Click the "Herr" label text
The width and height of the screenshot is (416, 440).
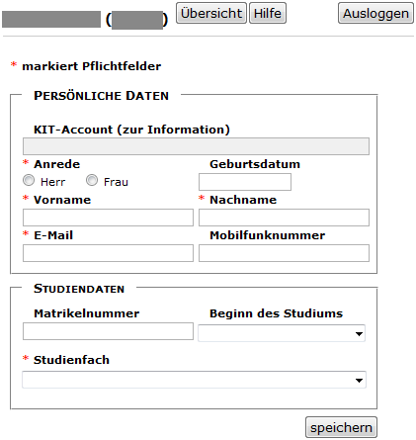tap(53, 182)
